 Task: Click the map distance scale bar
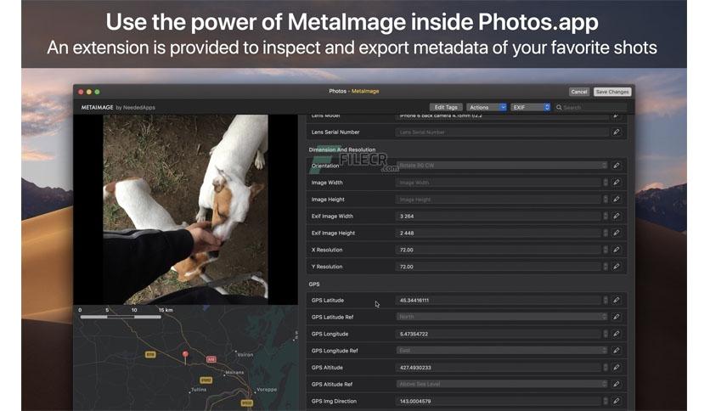pyautogui.click(x=121, y=317)
